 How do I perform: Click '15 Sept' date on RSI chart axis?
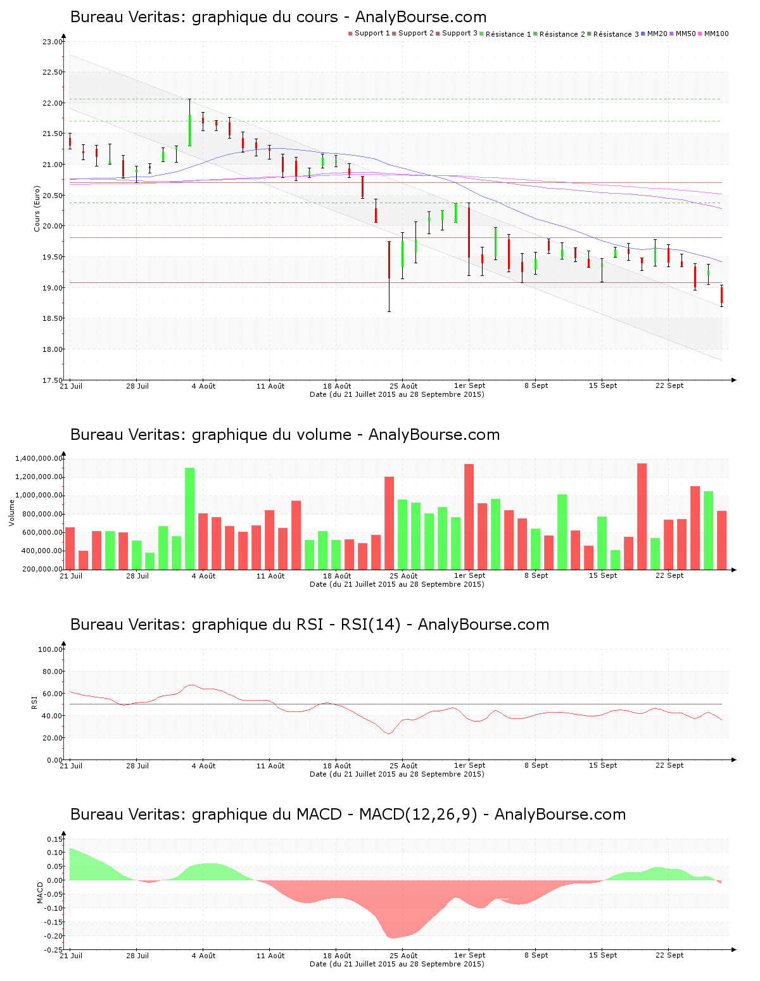[x=603, y=766]
